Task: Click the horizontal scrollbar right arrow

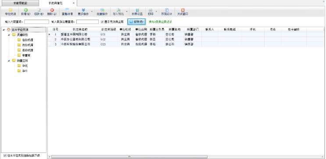Action: (322, 157)
